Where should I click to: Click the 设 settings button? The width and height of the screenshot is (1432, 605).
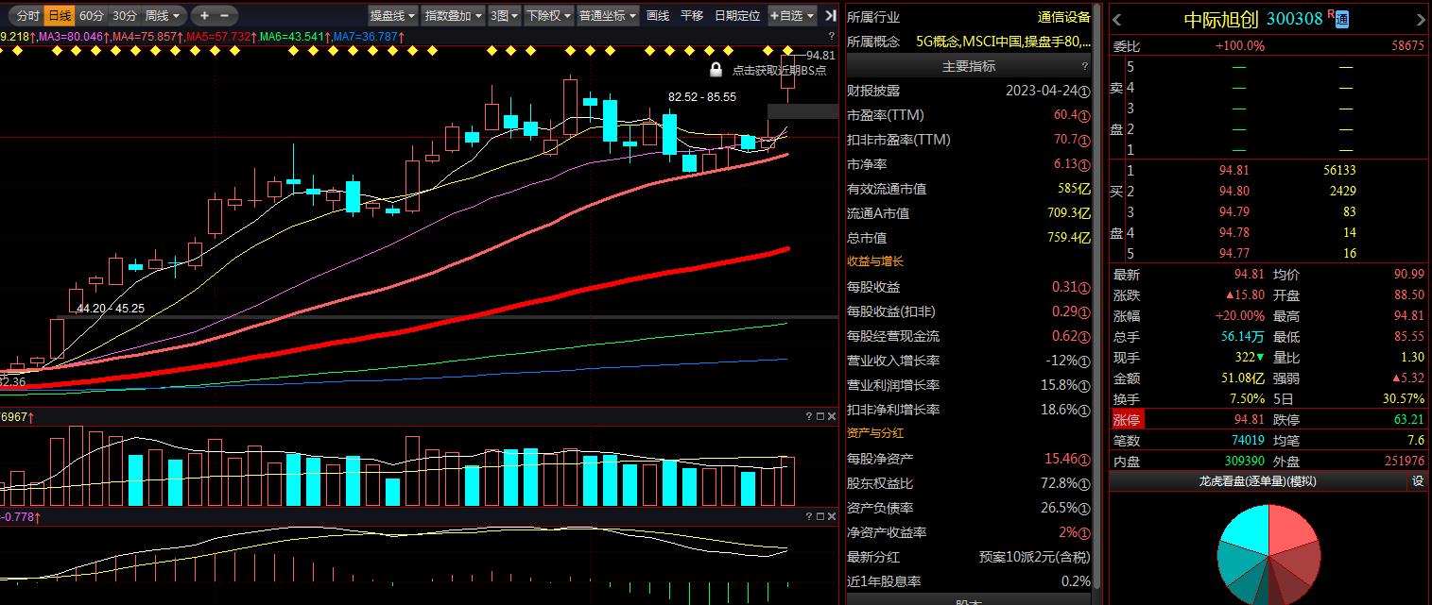pos(1418,481)
